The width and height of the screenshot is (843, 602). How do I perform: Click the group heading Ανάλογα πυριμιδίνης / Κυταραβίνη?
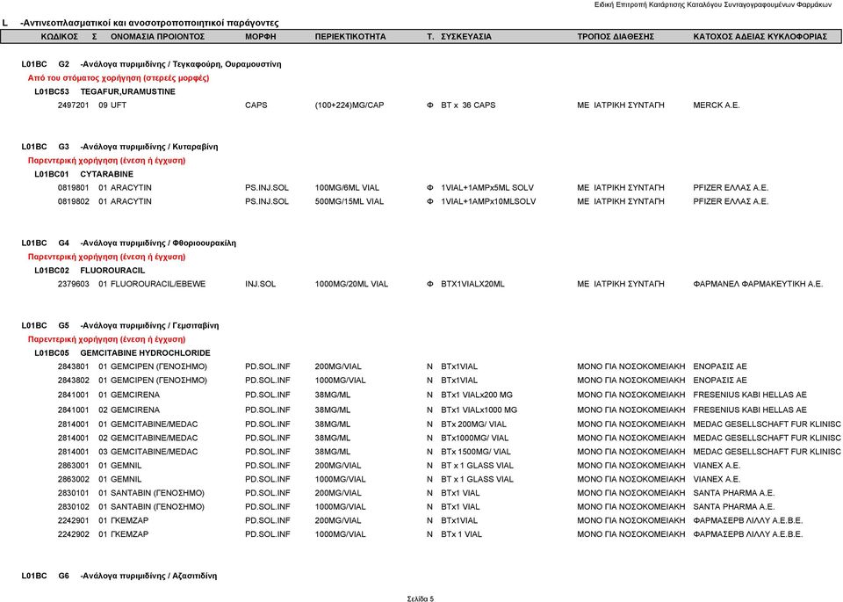(149, 147)
